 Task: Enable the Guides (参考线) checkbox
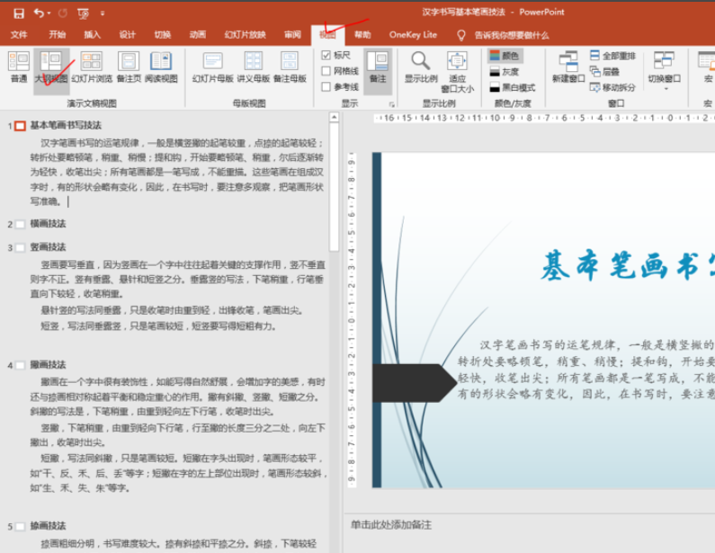pyautogui.click(x=326, y=87)
